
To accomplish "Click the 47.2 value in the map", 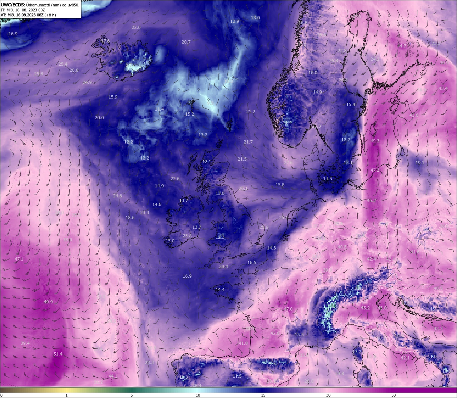I will [375, 170].
